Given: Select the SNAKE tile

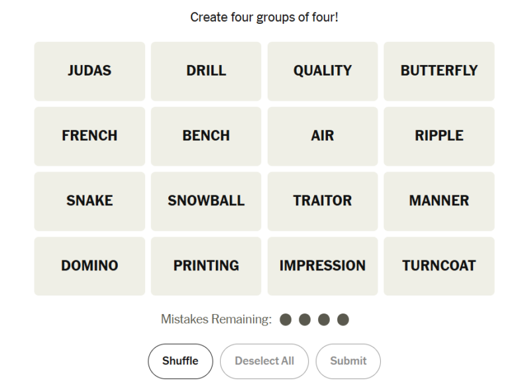Looking at the screenshot, I should click(x=89, y=201).
